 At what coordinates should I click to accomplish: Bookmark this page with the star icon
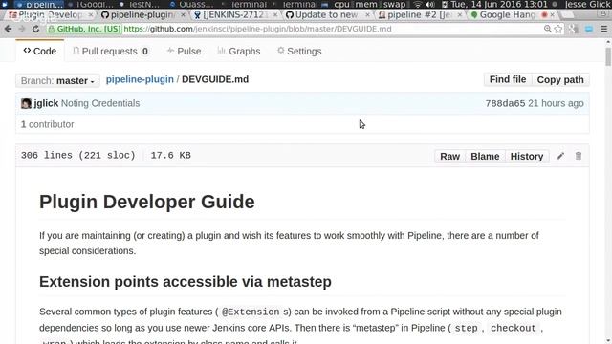[x=558, y=29]
